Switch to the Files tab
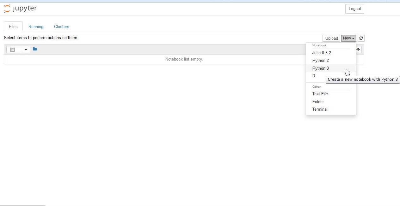 pyautogui.click(x=13, y=26)
